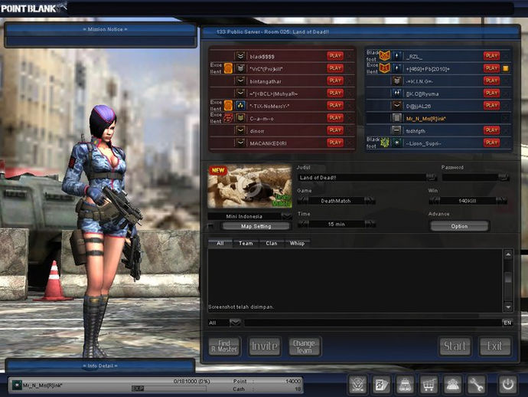Switch to the Whisp chat tab
The width and height of the screenshot is (528, 397).
coord(297,243)
